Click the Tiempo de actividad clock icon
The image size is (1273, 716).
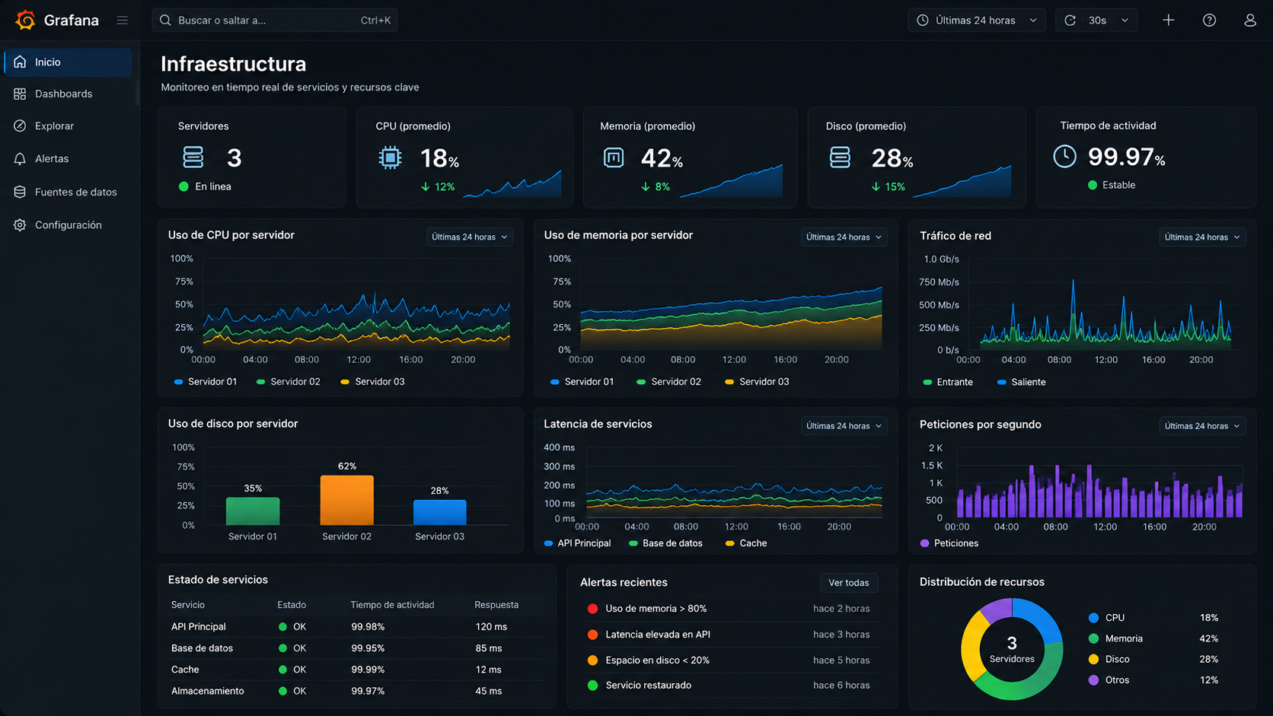[x=1064, y=156]
